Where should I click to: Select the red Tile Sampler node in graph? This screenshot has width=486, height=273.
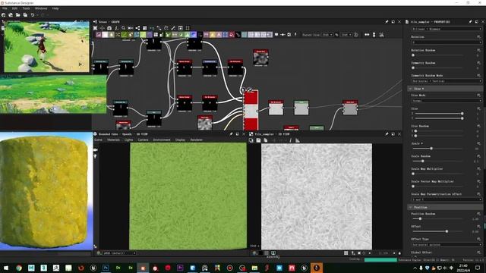pyautogui.click(x=251, y=110)
